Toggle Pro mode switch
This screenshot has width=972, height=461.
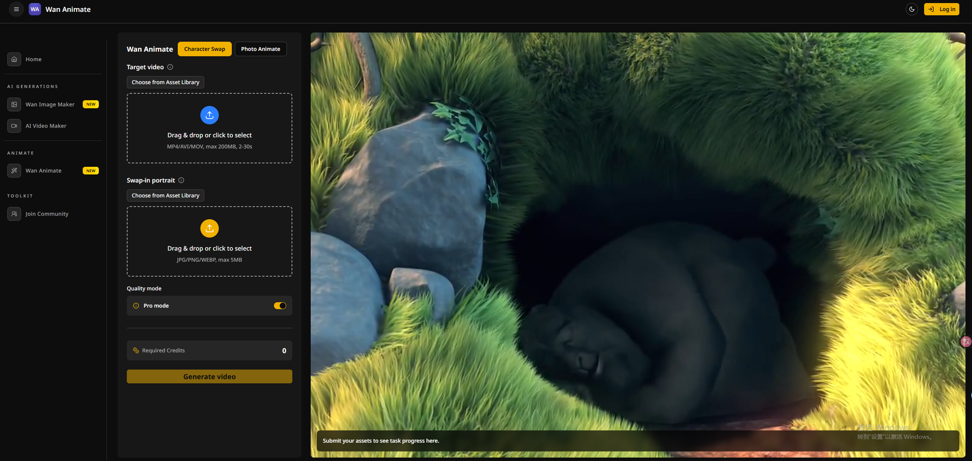click(x=280, y=306)
